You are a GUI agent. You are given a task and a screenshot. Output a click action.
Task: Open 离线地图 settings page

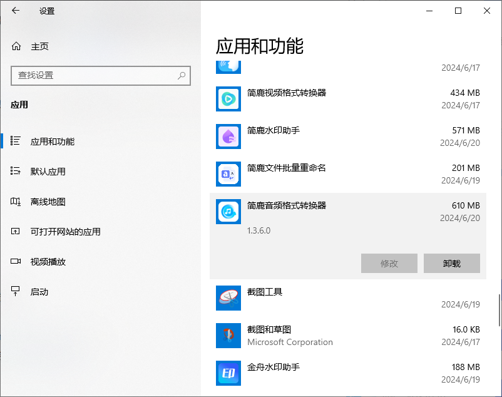[48, 202]
